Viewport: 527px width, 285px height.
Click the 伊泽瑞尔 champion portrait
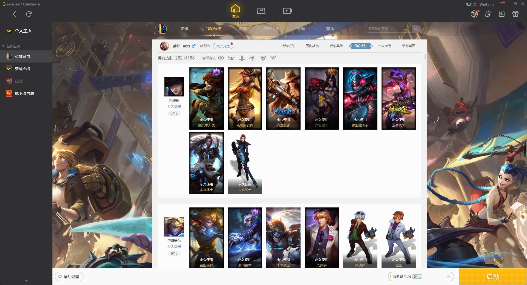[174, 227]
